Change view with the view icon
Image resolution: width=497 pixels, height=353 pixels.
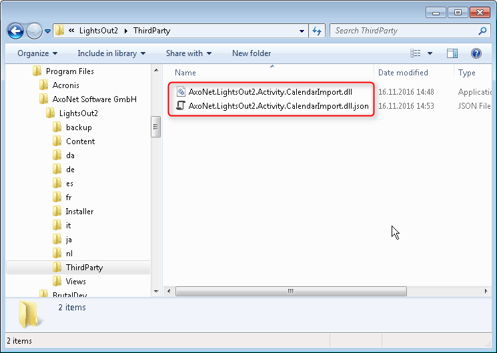point(415,53)
